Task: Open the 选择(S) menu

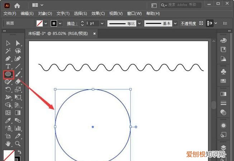Action: click(80, 14)
